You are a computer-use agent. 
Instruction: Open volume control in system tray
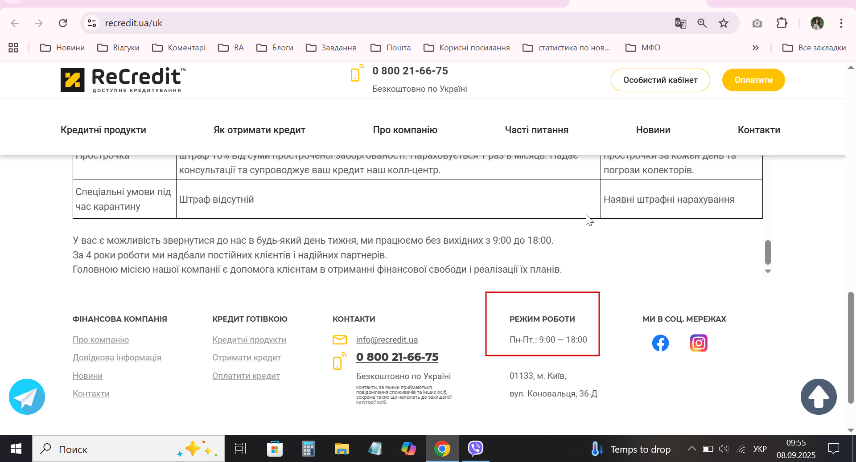[x=724, y=449]
